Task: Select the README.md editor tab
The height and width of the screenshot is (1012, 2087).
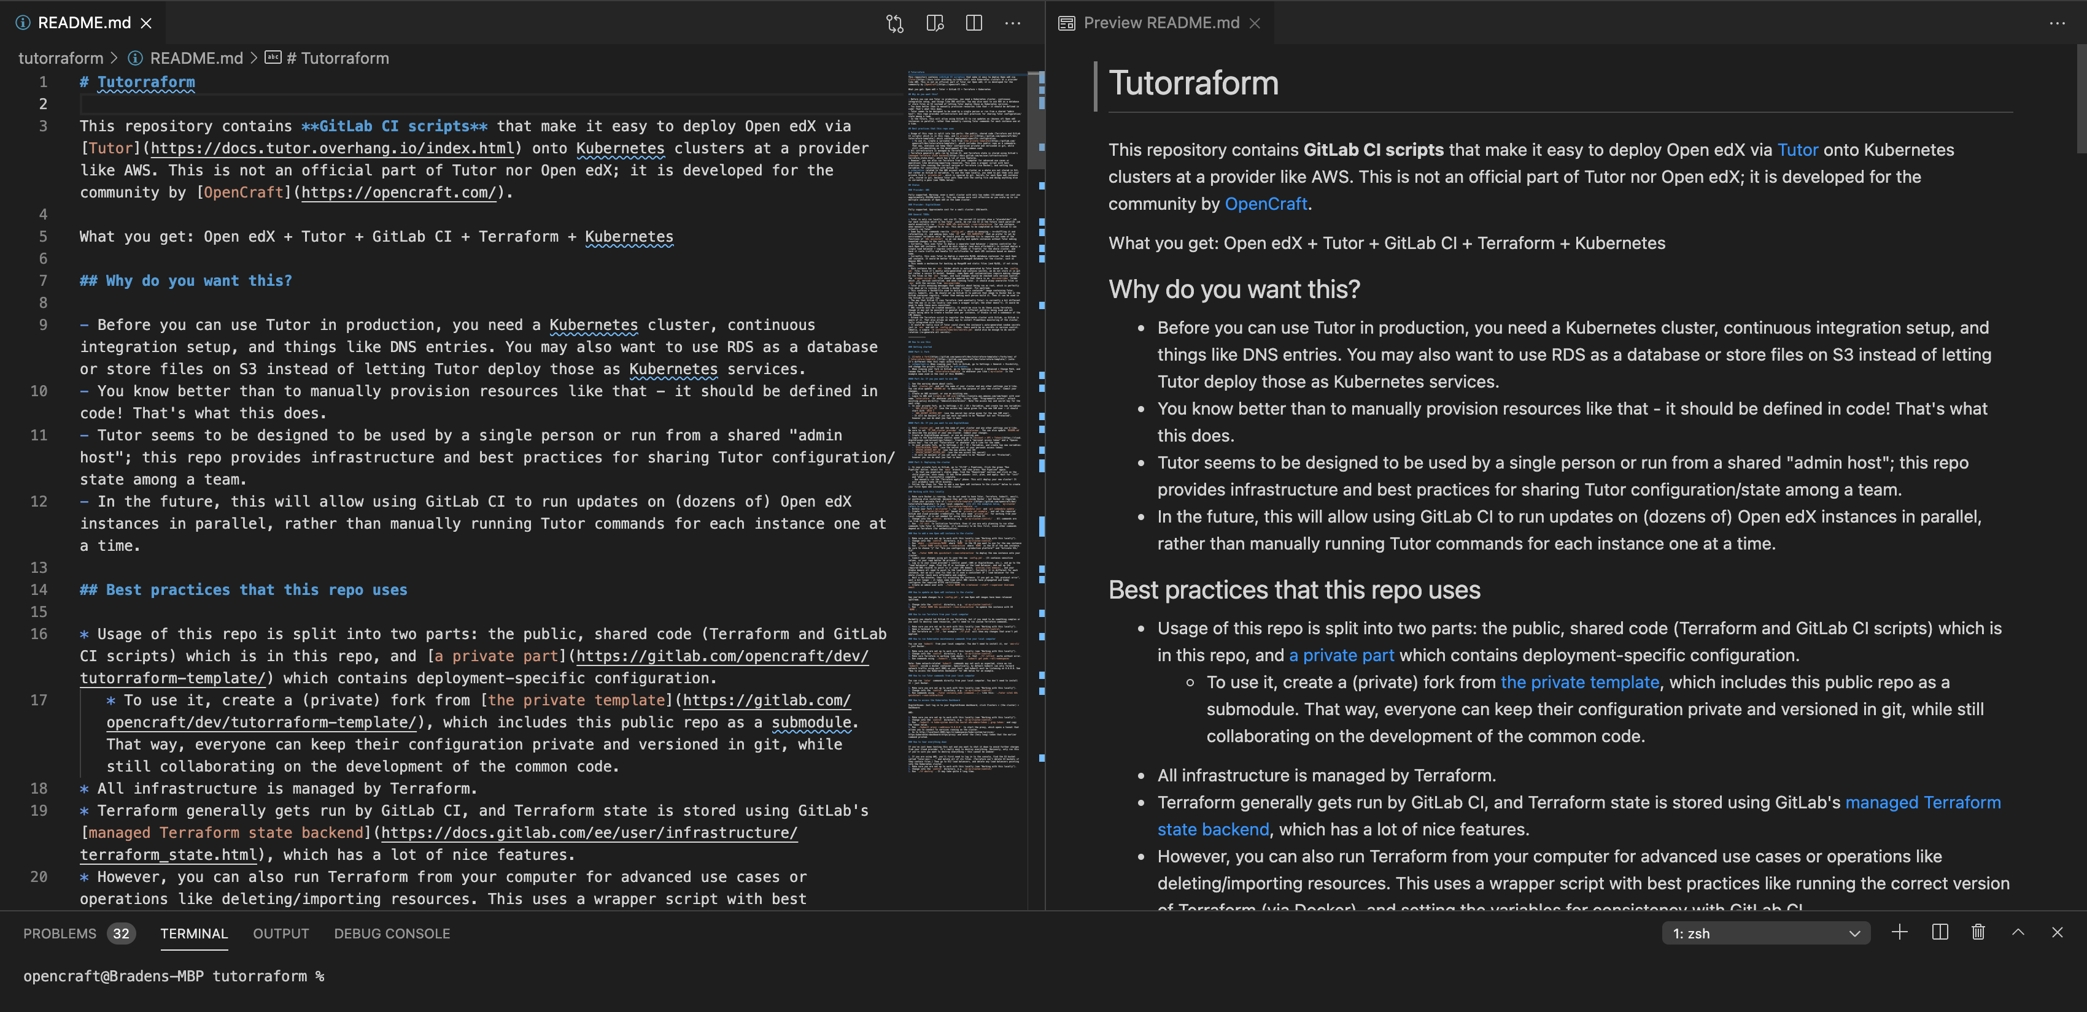Action: click(x=84, y=23)
